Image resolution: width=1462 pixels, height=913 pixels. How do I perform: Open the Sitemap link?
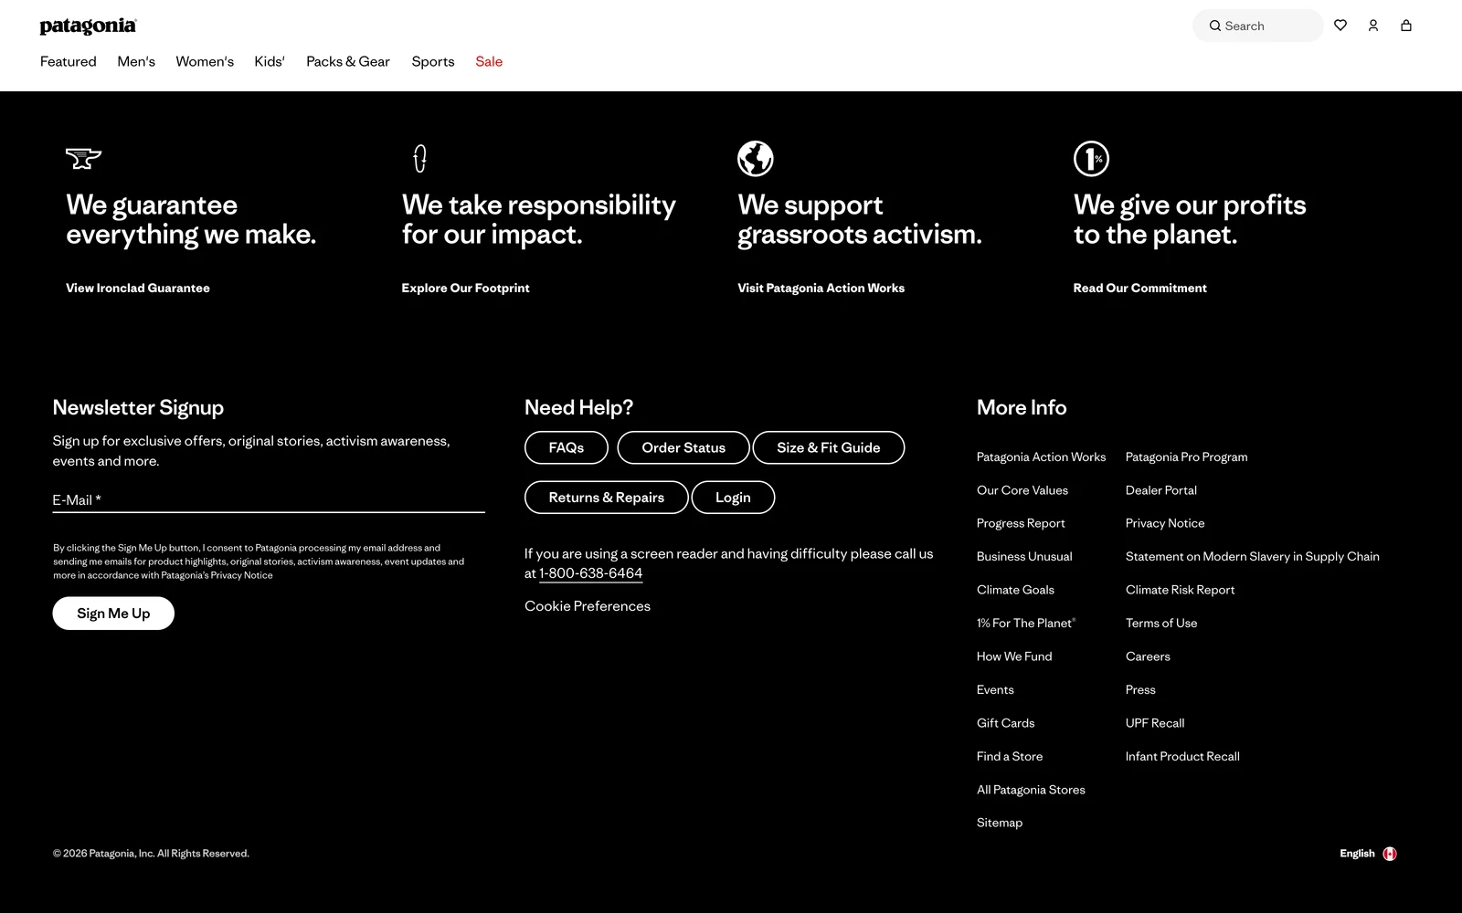(1000, 823)
